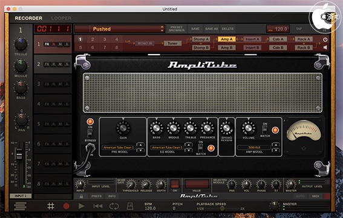Arm record R on track 1
Image resolution: width=343 pixels, height=218 pixels.
coord(53,44)
